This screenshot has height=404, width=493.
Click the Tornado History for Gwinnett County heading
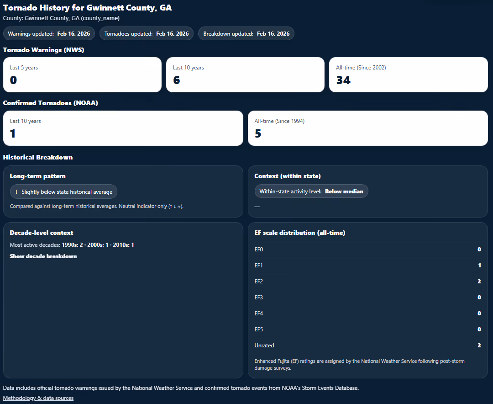[x=87, y=8]
